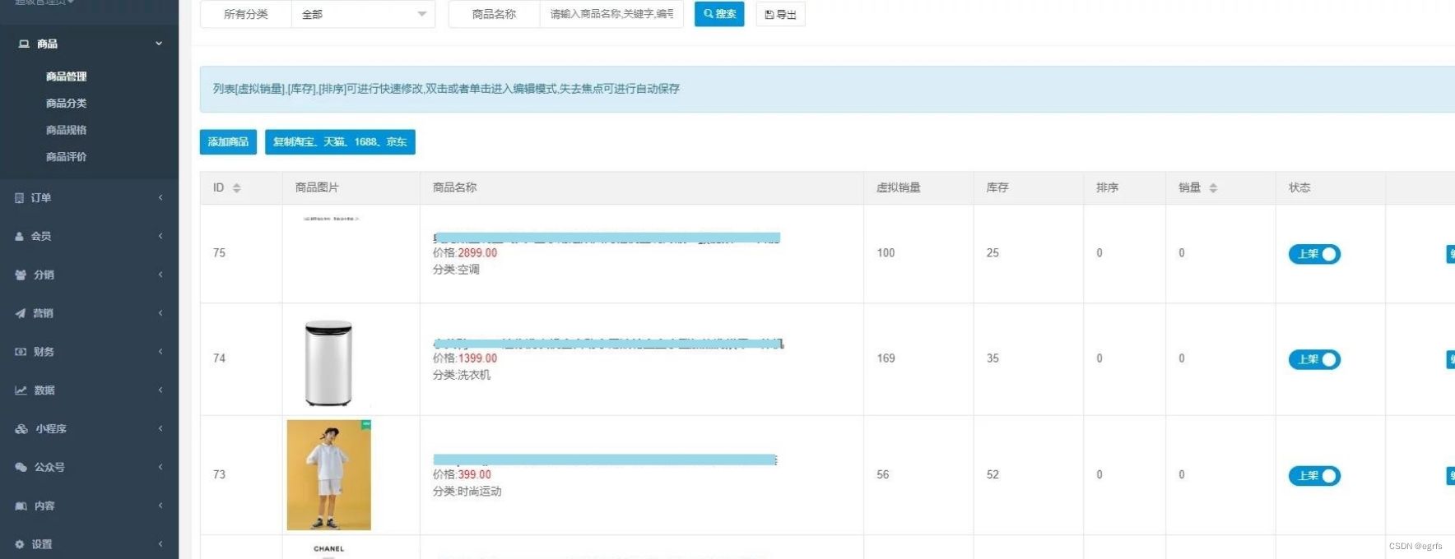Click the settings (设置) gear icon
The image size is (1455, 559).
(x=20, y=544)
